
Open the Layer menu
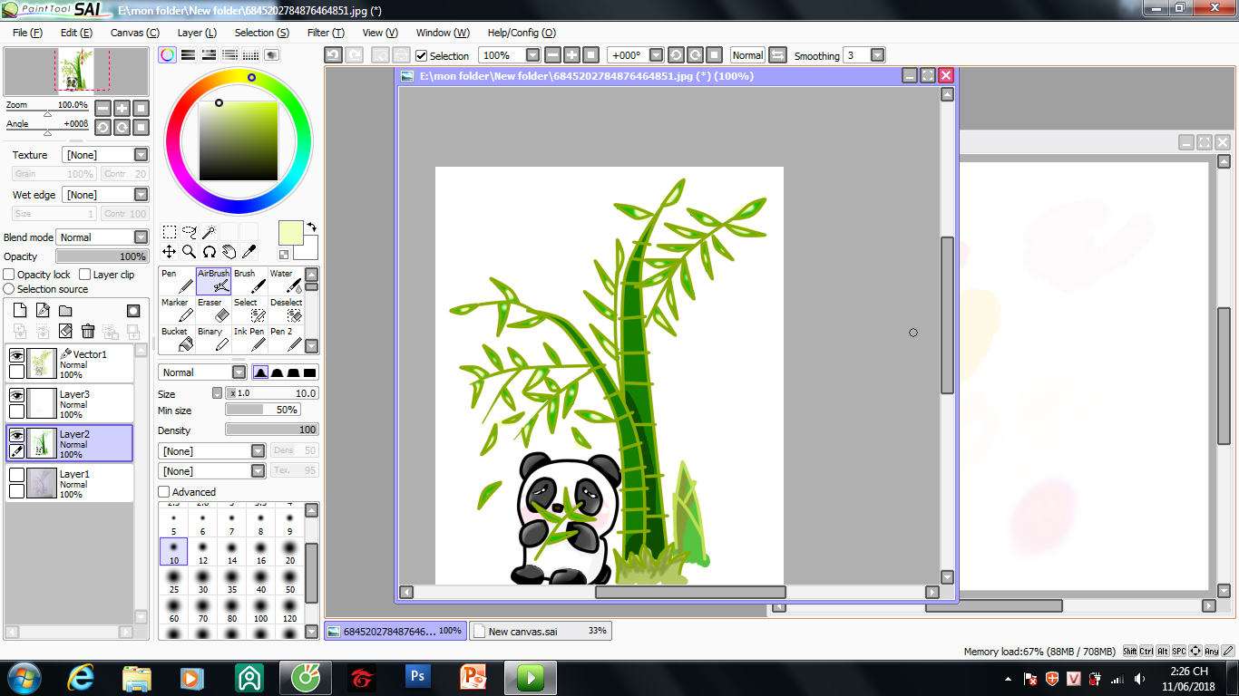point(197,33)
